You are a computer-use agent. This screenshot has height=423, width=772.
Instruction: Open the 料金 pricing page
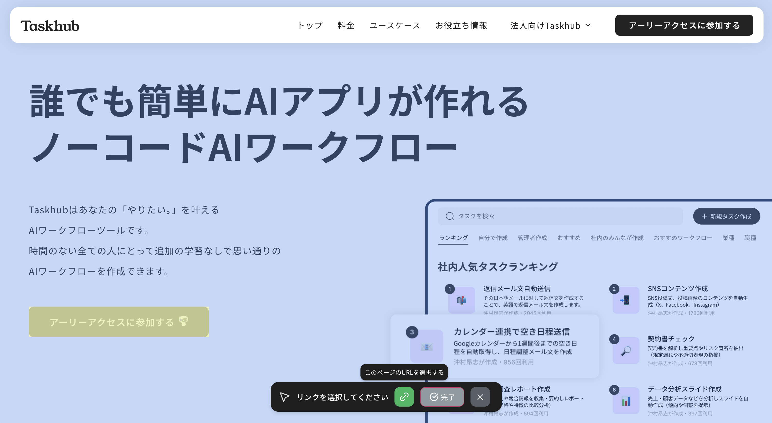coord(346,25)
